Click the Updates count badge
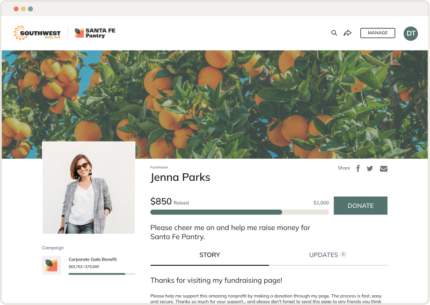 point(343,255)
